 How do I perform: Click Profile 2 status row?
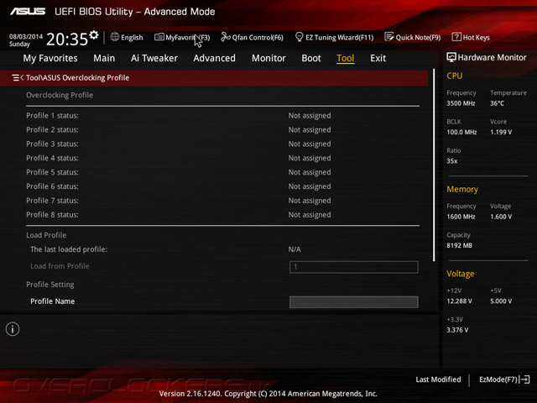(222, 129)
